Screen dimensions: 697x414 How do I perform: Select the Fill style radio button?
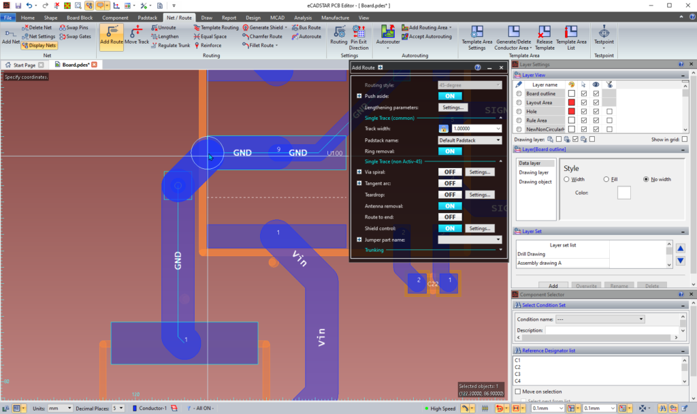pos(606,179)
